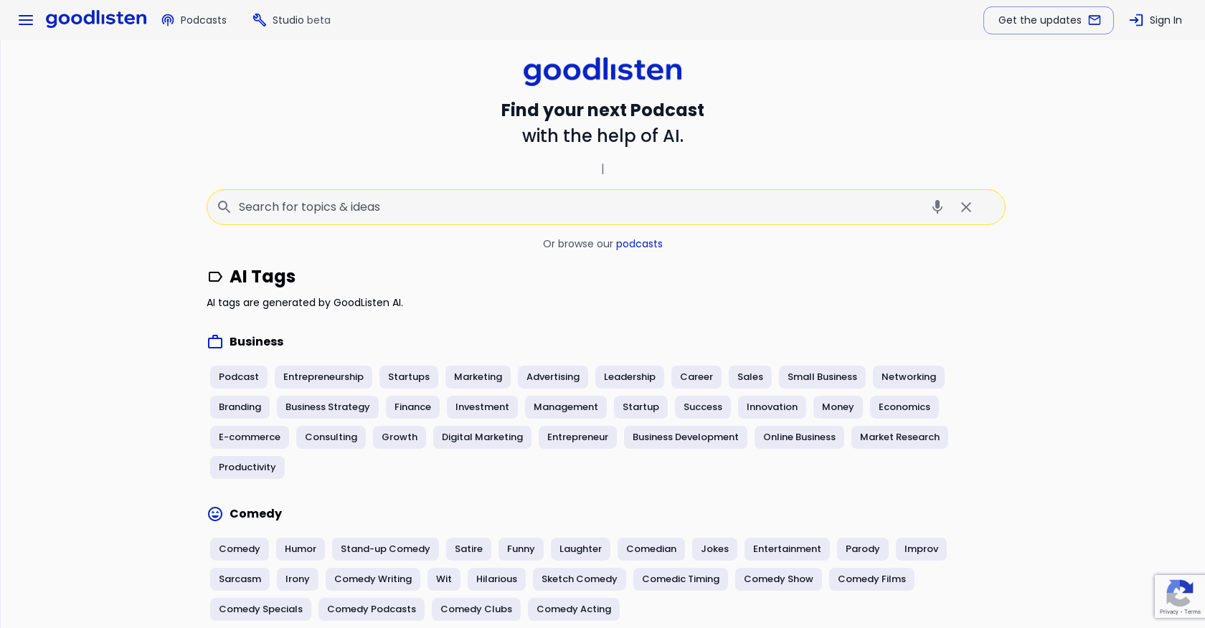Select the Digital Marketing tag
The image size is (1205, 628).
click(482, 437)
